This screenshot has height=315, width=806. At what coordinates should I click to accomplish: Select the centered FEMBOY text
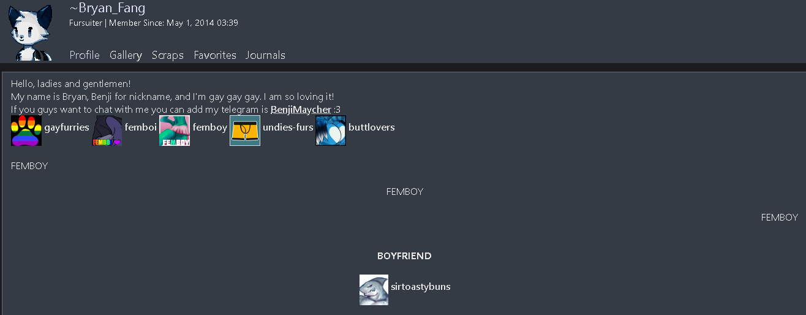tap(405, 192)
